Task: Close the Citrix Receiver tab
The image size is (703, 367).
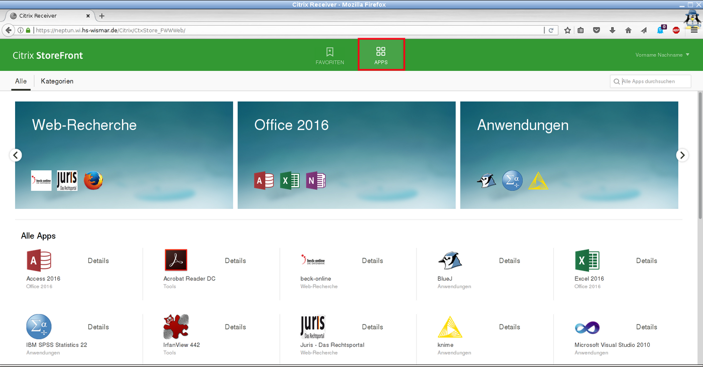Action: click(88, 16)
